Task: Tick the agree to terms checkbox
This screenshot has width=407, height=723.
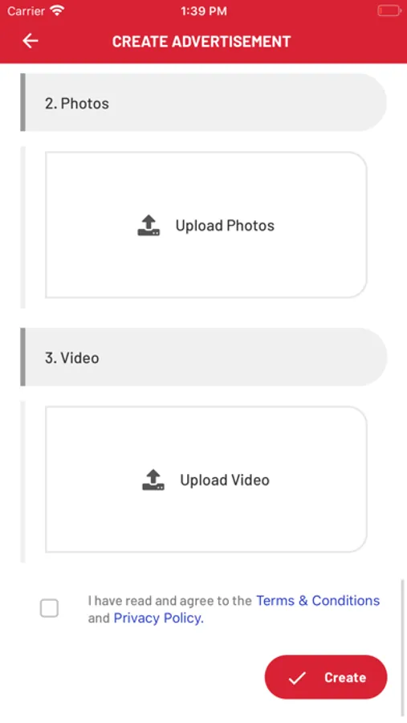Action: click(x=49, y=608)
